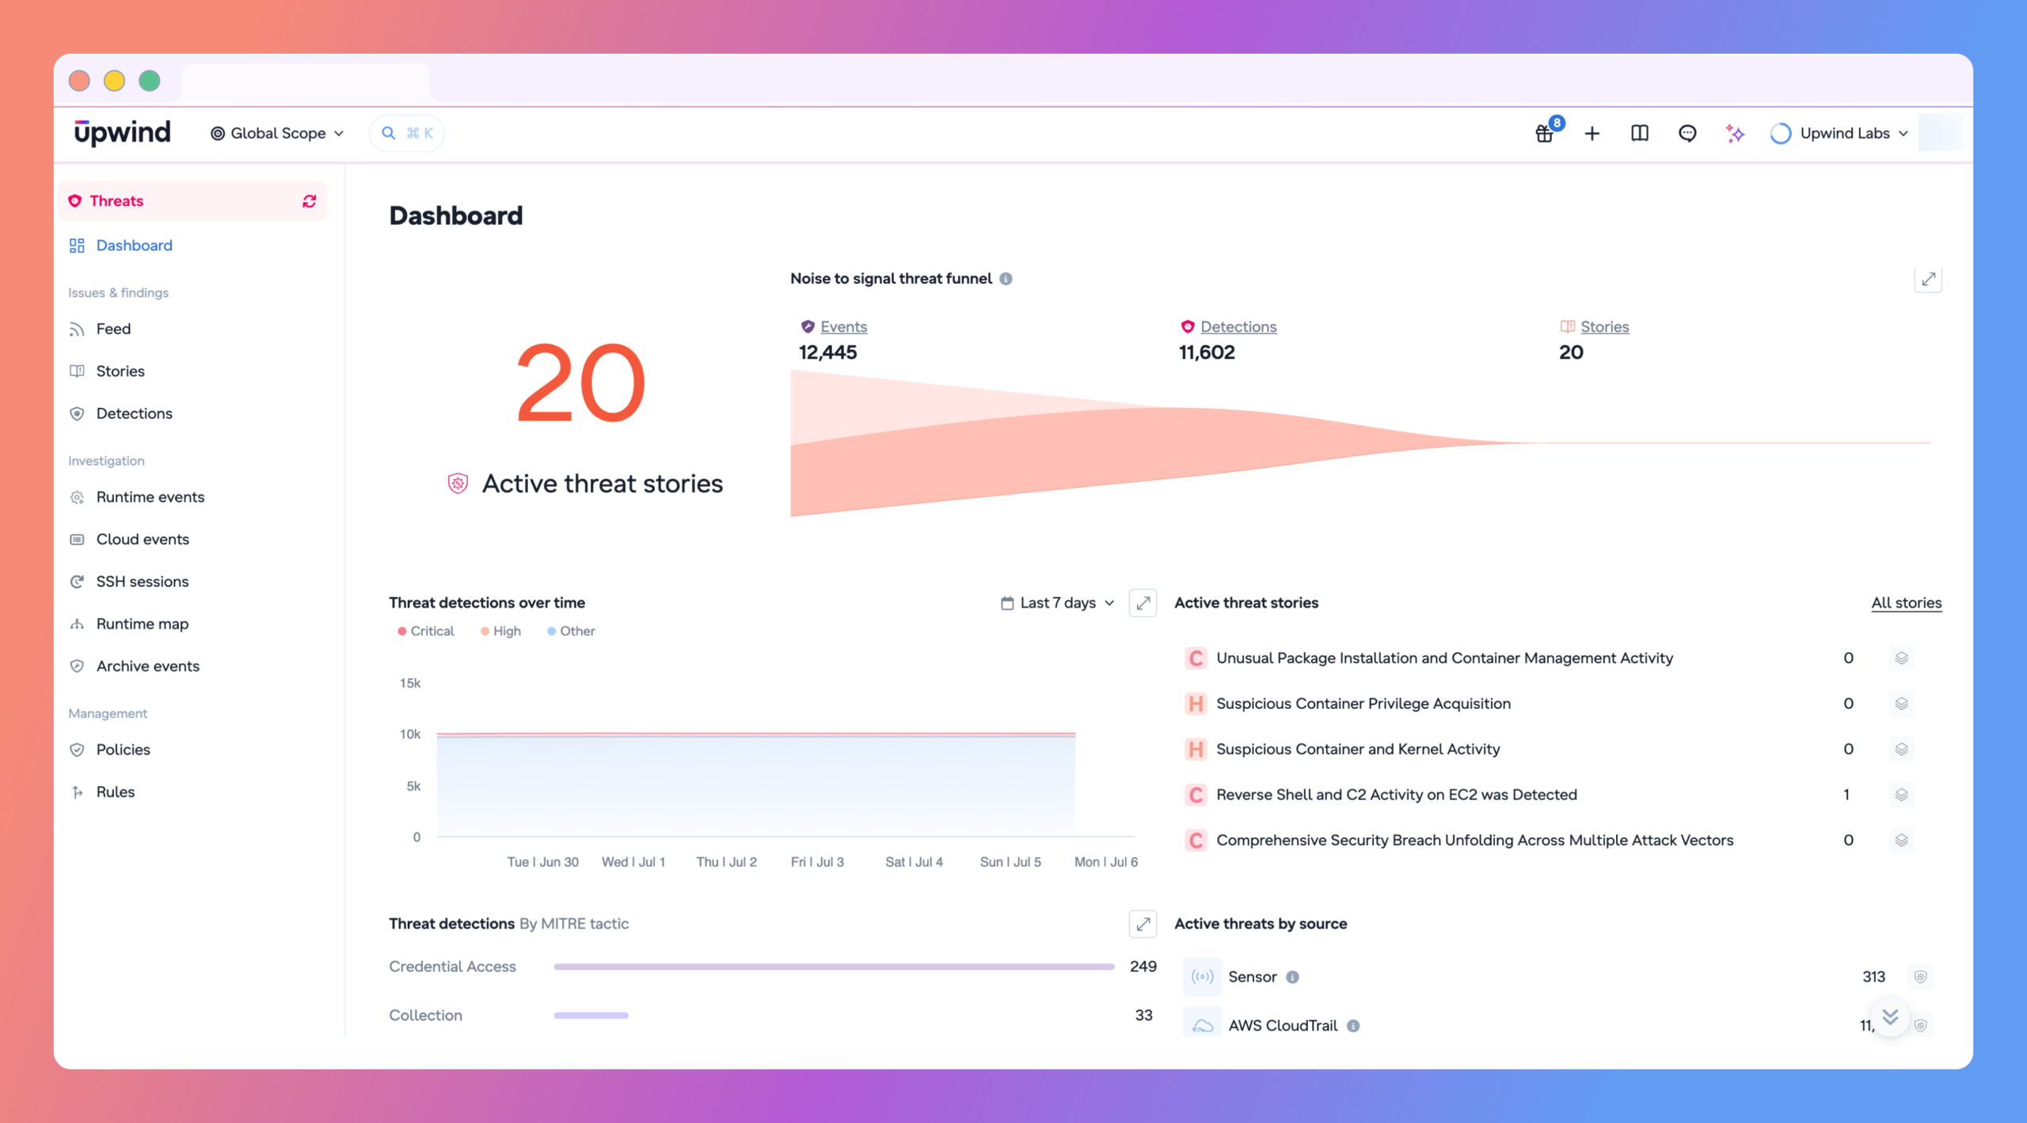Show info for Noise to signal threat funnel
The width and height of the screenshot is (2027, 1123).
pos(1006,279)
